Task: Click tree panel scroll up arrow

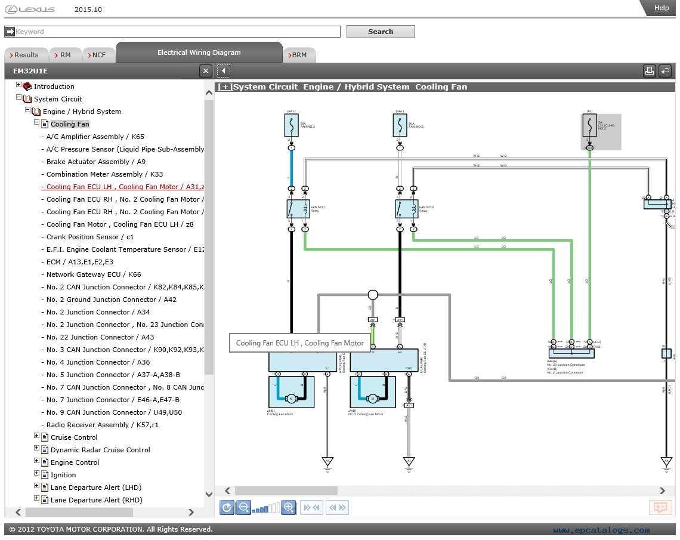Action: point(209,93)
